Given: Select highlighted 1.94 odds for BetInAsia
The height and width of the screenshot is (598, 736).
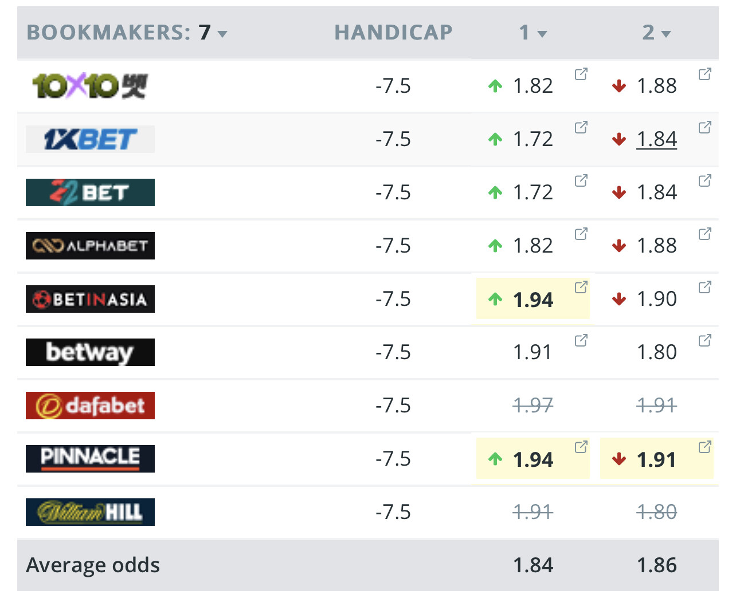Looking at the screenshot, I should (x=533, y=299).
